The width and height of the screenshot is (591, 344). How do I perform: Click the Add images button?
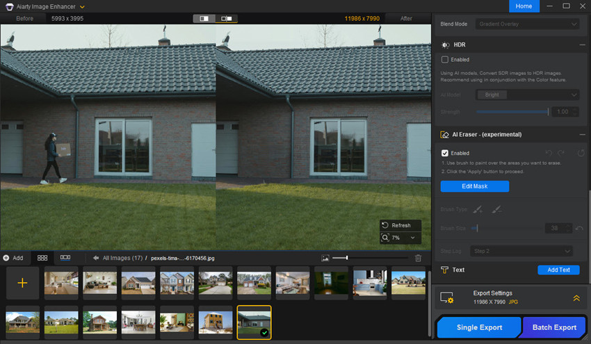point(13,258)
